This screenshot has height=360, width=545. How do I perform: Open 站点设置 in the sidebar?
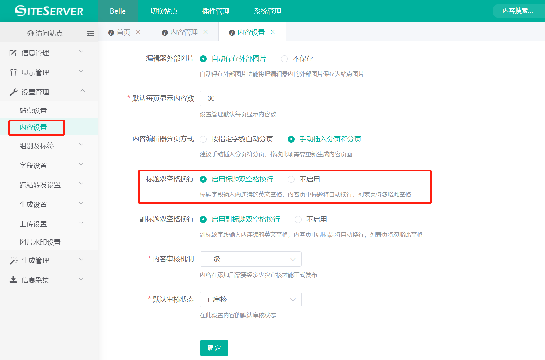pos(33,110)
